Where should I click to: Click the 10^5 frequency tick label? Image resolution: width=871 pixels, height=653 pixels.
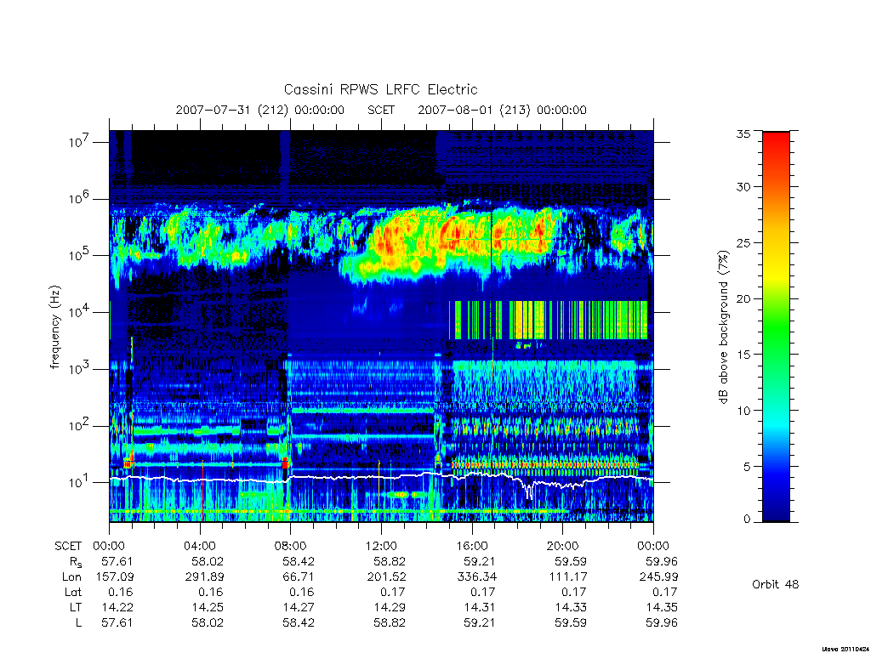click(x=81, y=255)
